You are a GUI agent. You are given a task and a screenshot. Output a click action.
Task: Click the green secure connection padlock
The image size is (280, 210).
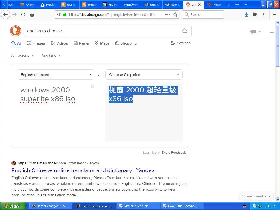point(65,14)
